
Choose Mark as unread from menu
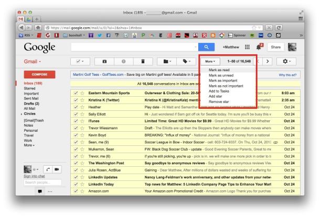221,75
